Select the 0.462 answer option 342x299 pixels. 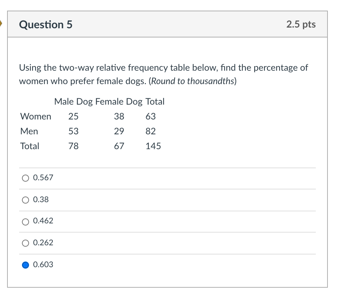[25, 222]
